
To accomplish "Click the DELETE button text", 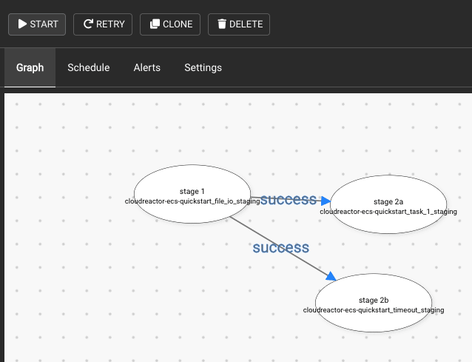I will (x=246, y=24).
